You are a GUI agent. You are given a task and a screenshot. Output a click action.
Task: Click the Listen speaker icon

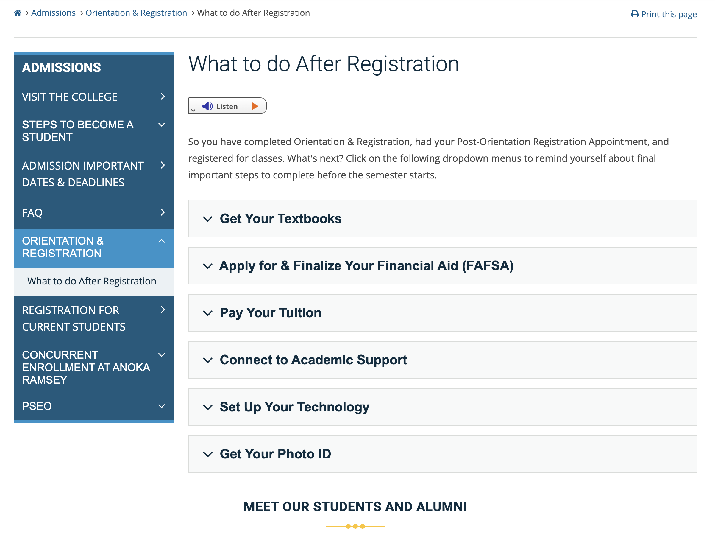click(207, 106)
